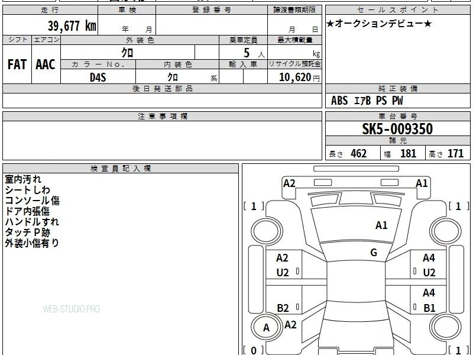
Task: Click the 内装色 header
Action: (x=178, y=64)
